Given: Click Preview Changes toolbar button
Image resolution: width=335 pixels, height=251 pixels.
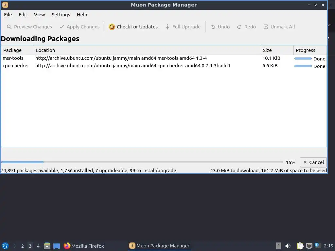Looking at the screenshot, I should click(29, 27).
